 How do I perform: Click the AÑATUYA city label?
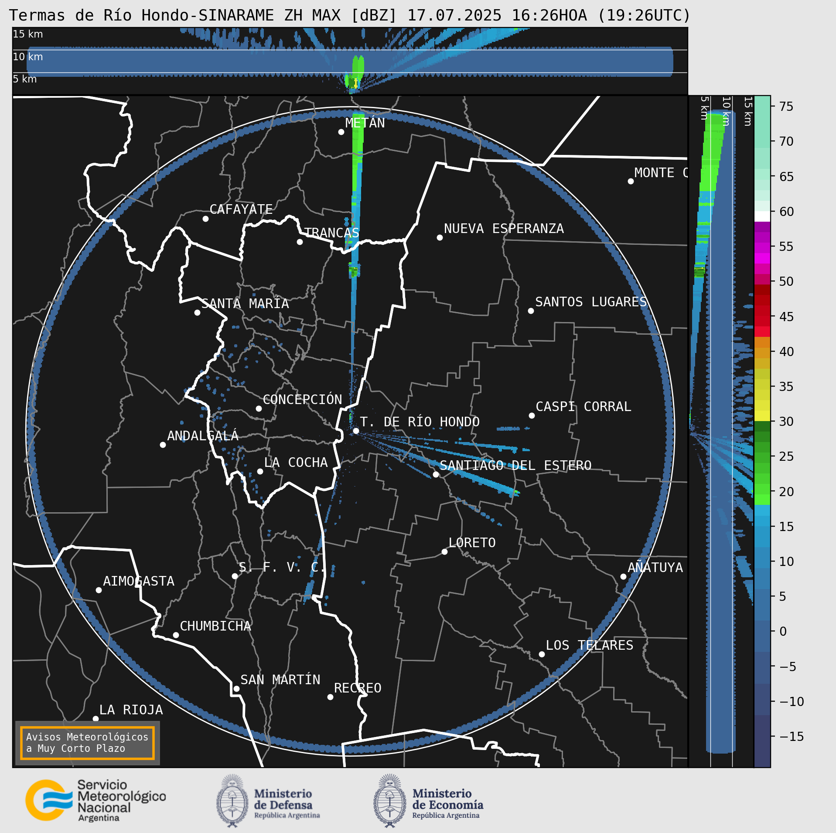pos(655,567)
